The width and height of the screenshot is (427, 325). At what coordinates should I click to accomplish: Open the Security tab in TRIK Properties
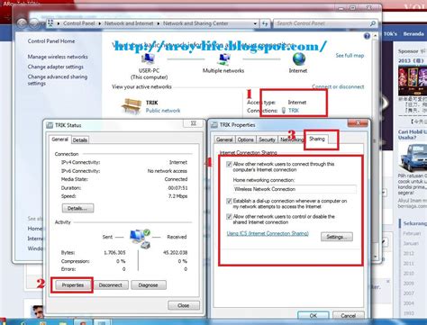pyautogui.click(x=267, y=140)
